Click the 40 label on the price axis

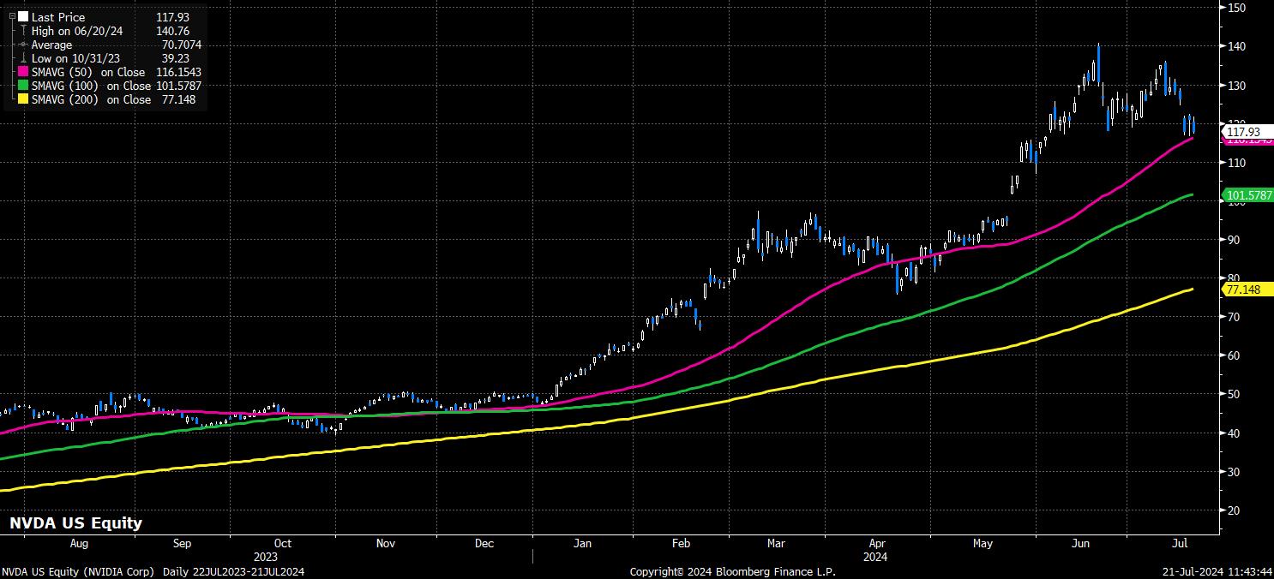pyautogui.click(x=1234, y=433)
